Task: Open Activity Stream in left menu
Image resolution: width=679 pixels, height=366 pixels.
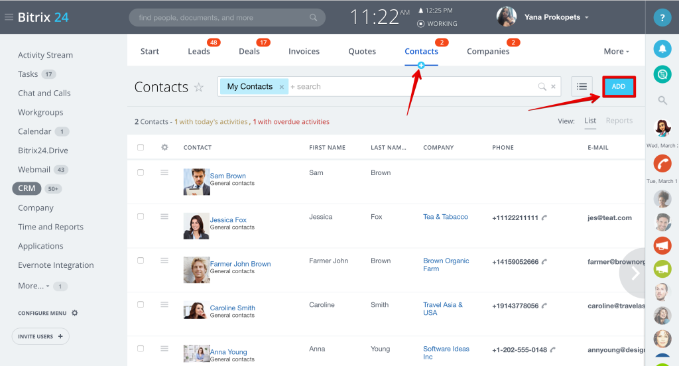Action: click(46, 55)
